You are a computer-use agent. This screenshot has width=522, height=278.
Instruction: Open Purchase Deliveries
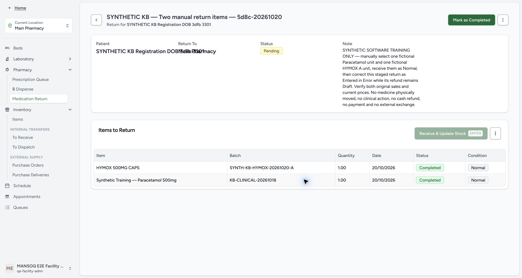coord(31,175)
